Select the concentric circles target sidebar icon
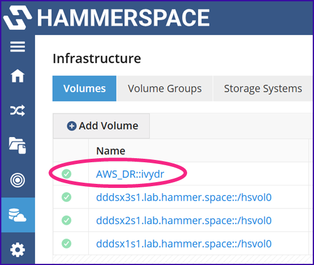 point(18,180)
